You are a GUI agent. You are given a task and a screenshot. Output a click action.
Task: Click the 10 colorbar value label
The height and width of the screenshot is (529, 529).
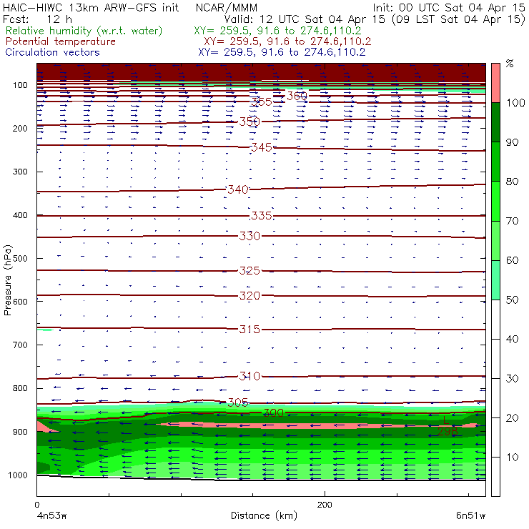point(512,457)
